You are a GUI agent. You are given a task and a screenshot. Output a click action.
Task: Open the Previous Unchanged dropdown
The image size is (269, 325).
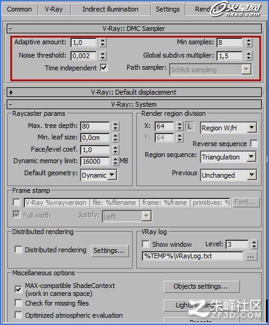tap(228, 175)
